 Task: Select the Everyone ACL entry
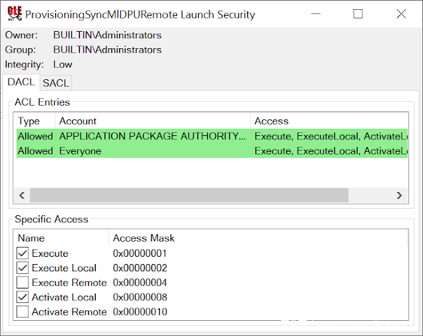point(80,151)
